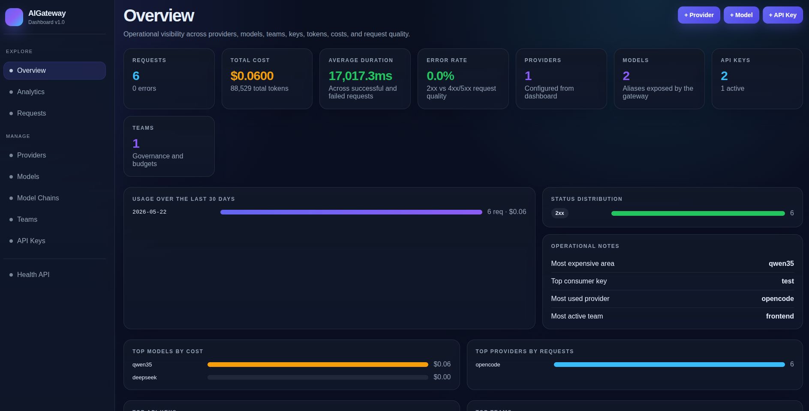Click 'Most used provider' value opencode
The height and width of the screenshot is (411, 809).
[x=778, y=299]
